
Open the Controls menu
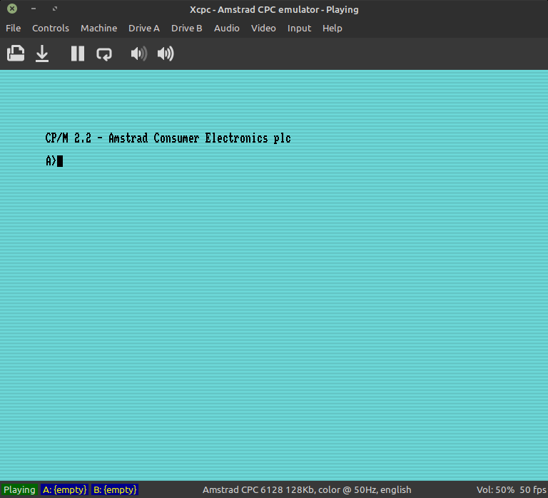[x=51, y=28]
